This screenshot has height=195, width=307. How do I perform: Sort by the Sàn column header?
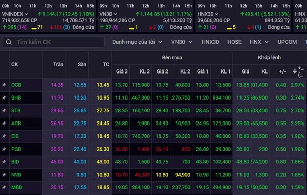click(82, 64)
